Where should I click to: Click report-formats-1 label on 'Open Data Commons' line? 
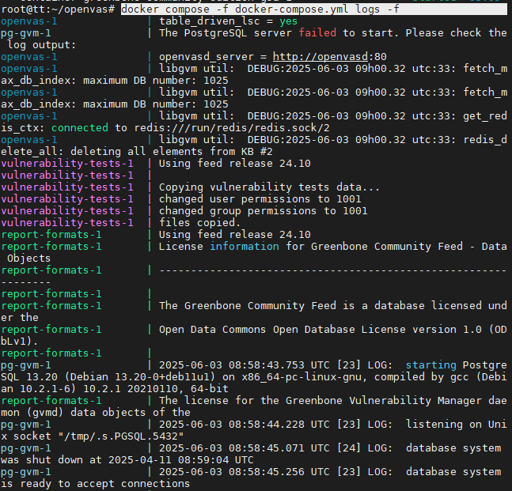tap(51, 329)
